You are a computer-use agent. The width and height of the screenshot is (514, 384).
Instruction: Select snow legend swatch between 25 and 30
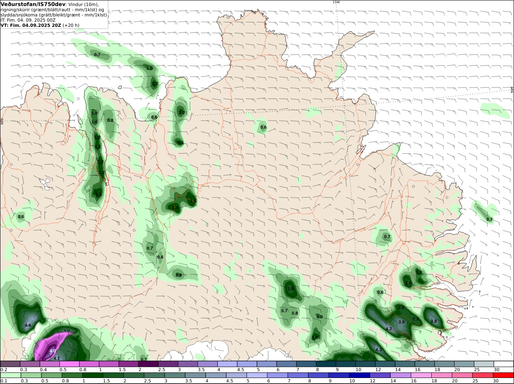point(484,364)
